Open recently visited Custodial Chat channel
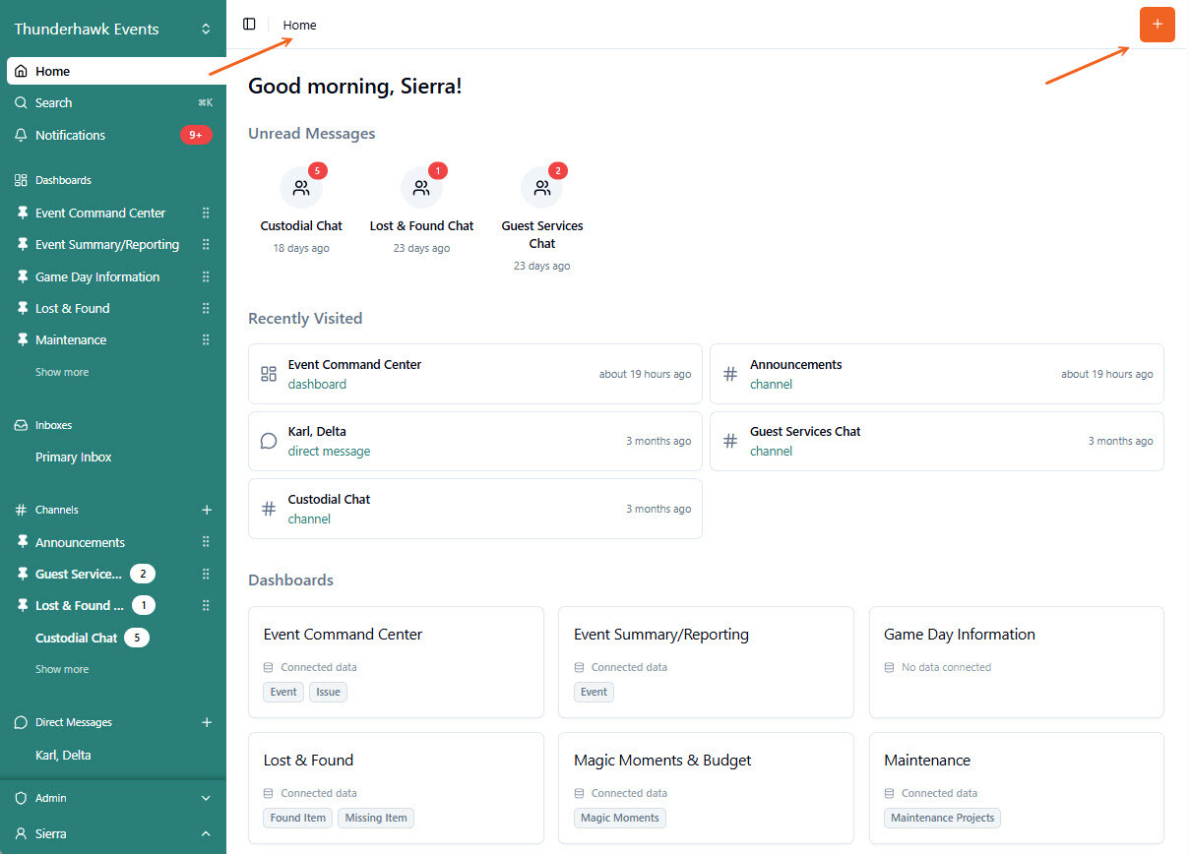1189x854 pixels. pos(475,509)
